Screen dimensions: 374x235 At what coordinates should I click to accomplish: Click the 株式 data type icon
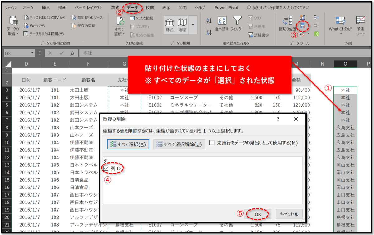(x=170, y=25)
